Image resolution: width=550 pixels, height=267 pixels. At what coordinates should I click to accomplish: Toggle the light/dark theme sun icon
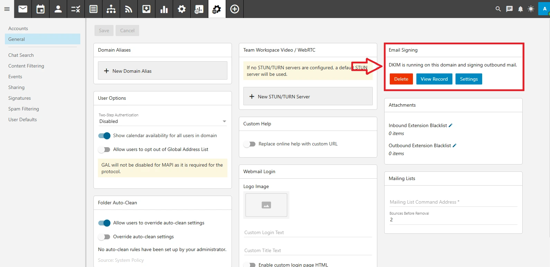531,9
